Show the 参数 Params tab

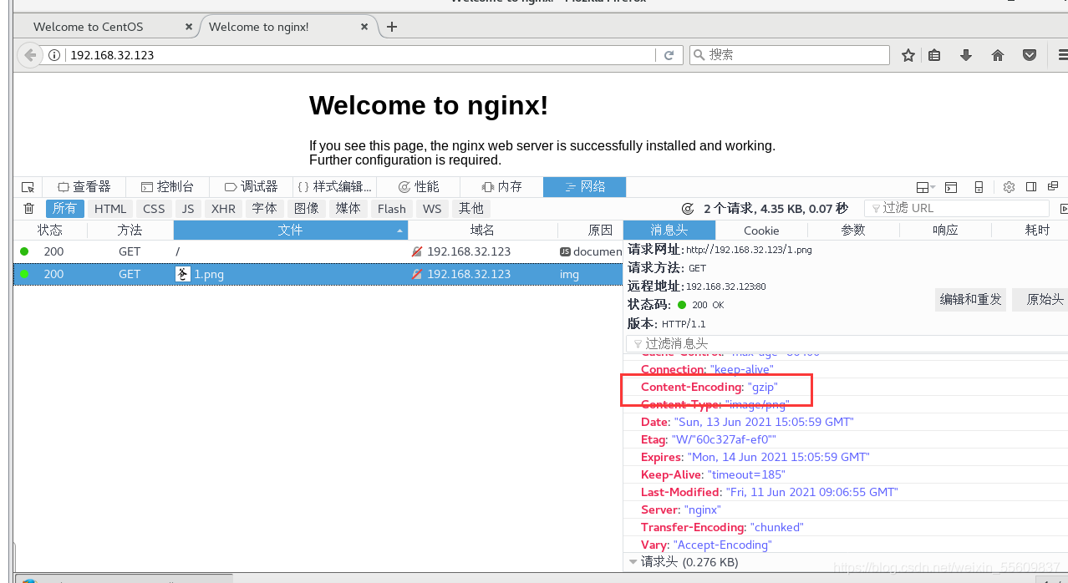point(853,231)
